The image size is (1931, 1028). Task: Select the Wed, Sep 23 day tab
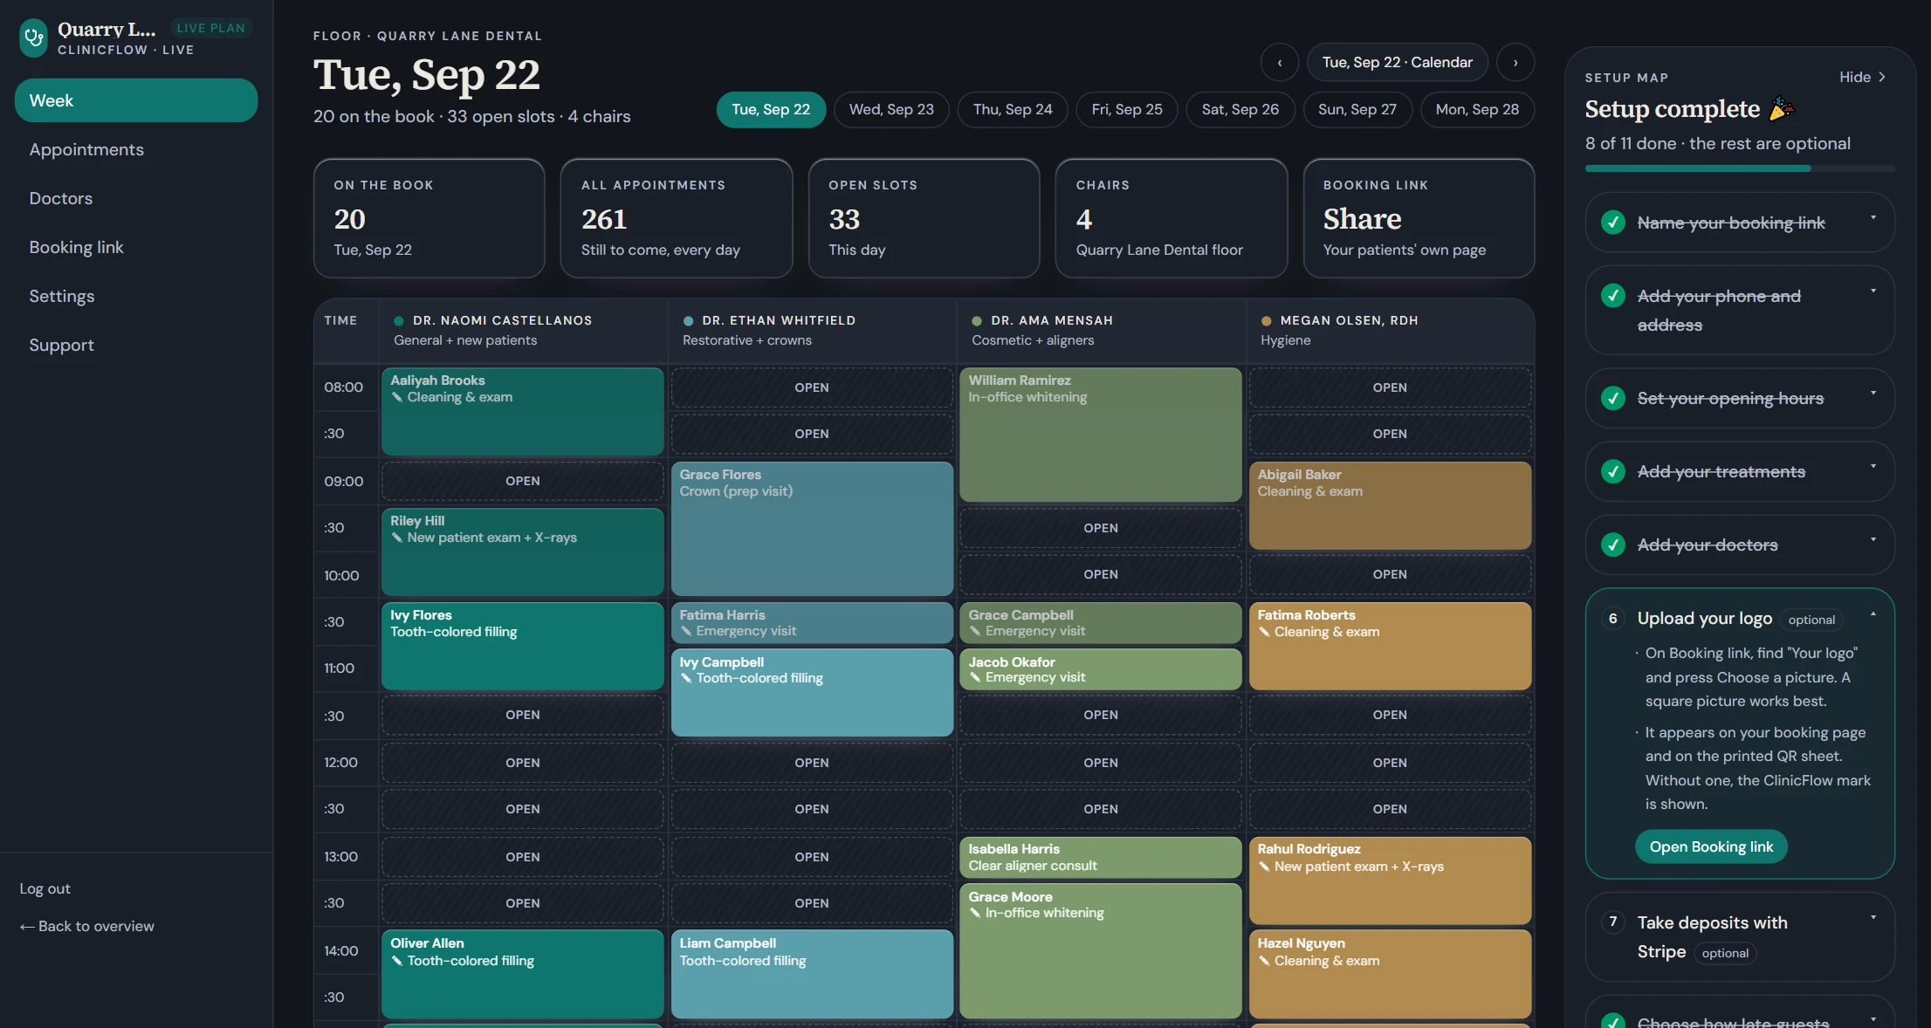pos(891,110)
